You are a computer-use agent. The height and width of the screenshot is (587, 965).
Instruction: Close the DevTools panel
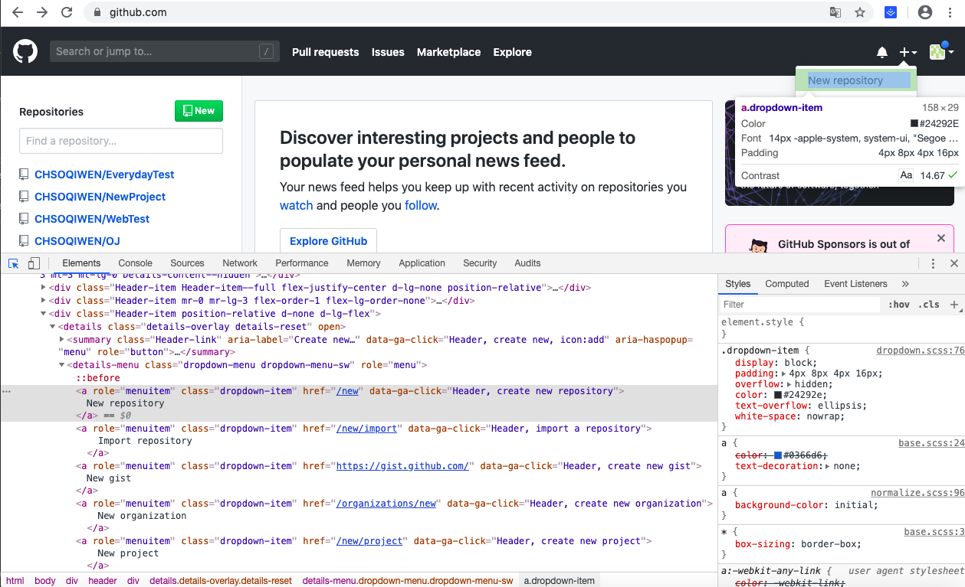954,263
